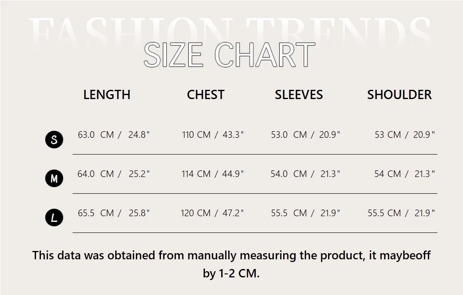The height and width of the screenshot is (295, 463).
Task: Click the 54.0 CM / 21.3" sleeves cell
Action: coord(305,173)
